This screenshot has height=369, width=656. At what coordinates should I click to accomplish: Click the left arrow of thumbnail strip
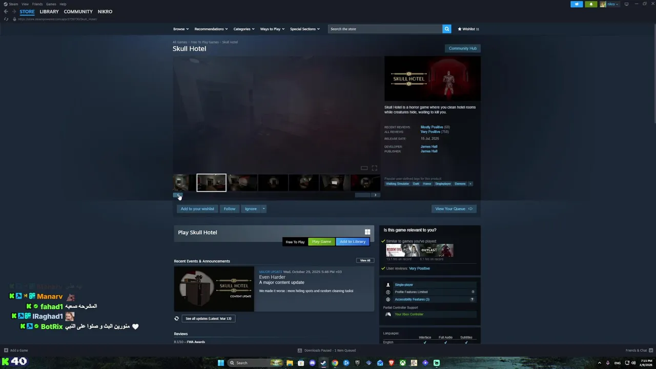pyautogui.click(x=177, y=195)
